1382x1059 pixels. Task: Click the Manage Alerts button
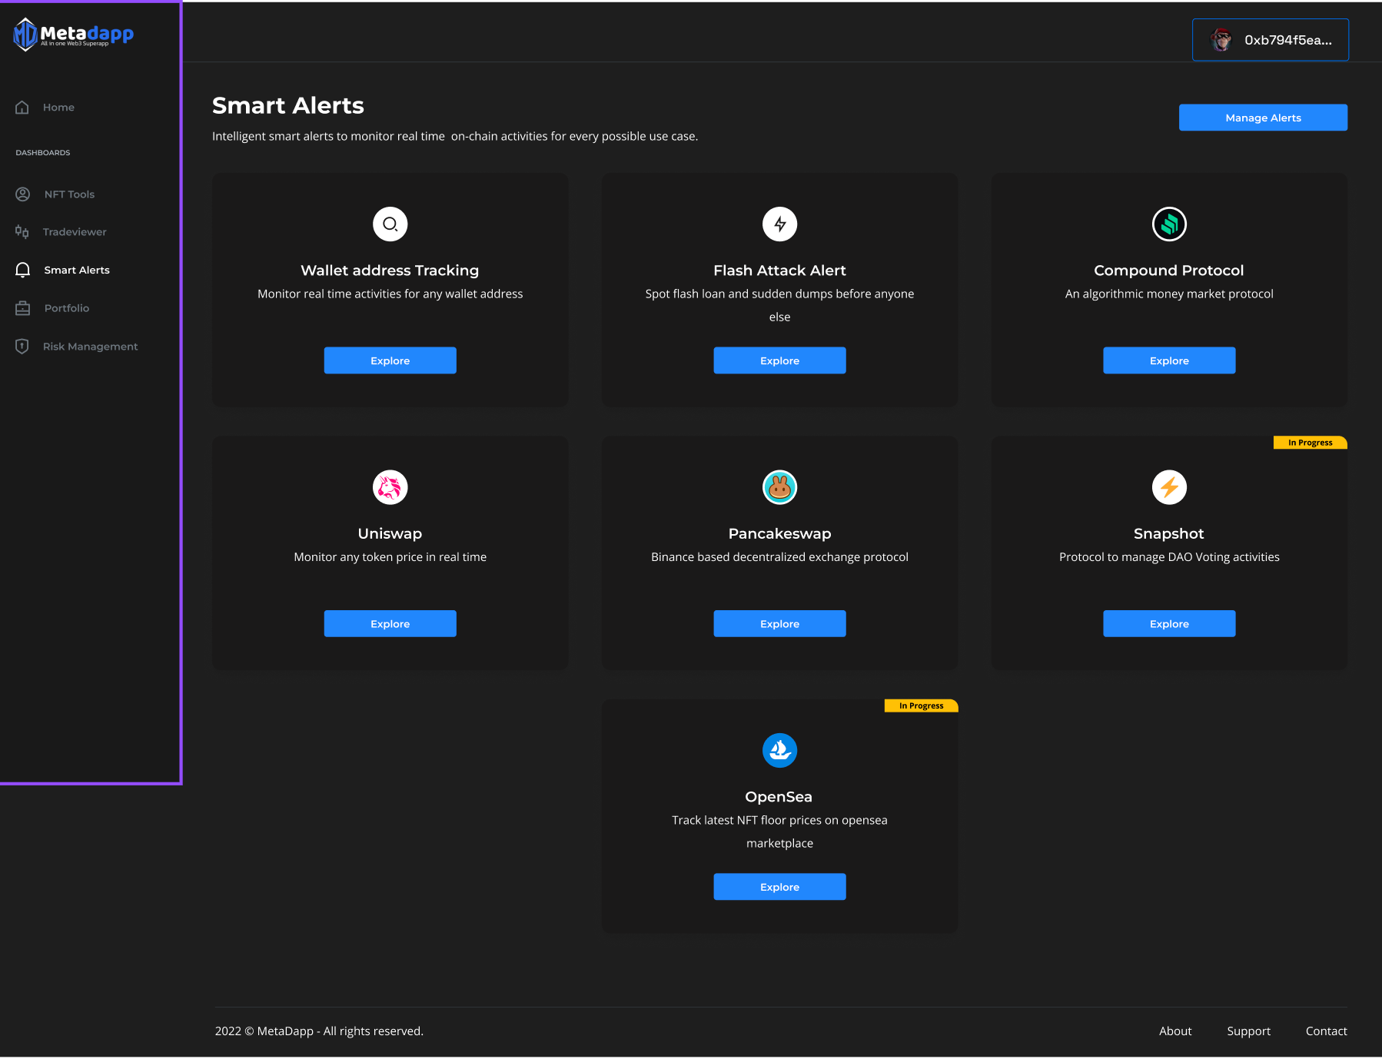[x=1264, y=118]
